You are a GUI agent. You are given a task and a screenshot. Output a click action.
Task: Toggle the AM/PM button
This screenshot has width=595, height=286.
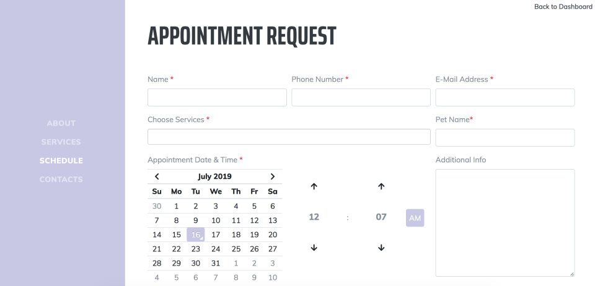(415, 217)
